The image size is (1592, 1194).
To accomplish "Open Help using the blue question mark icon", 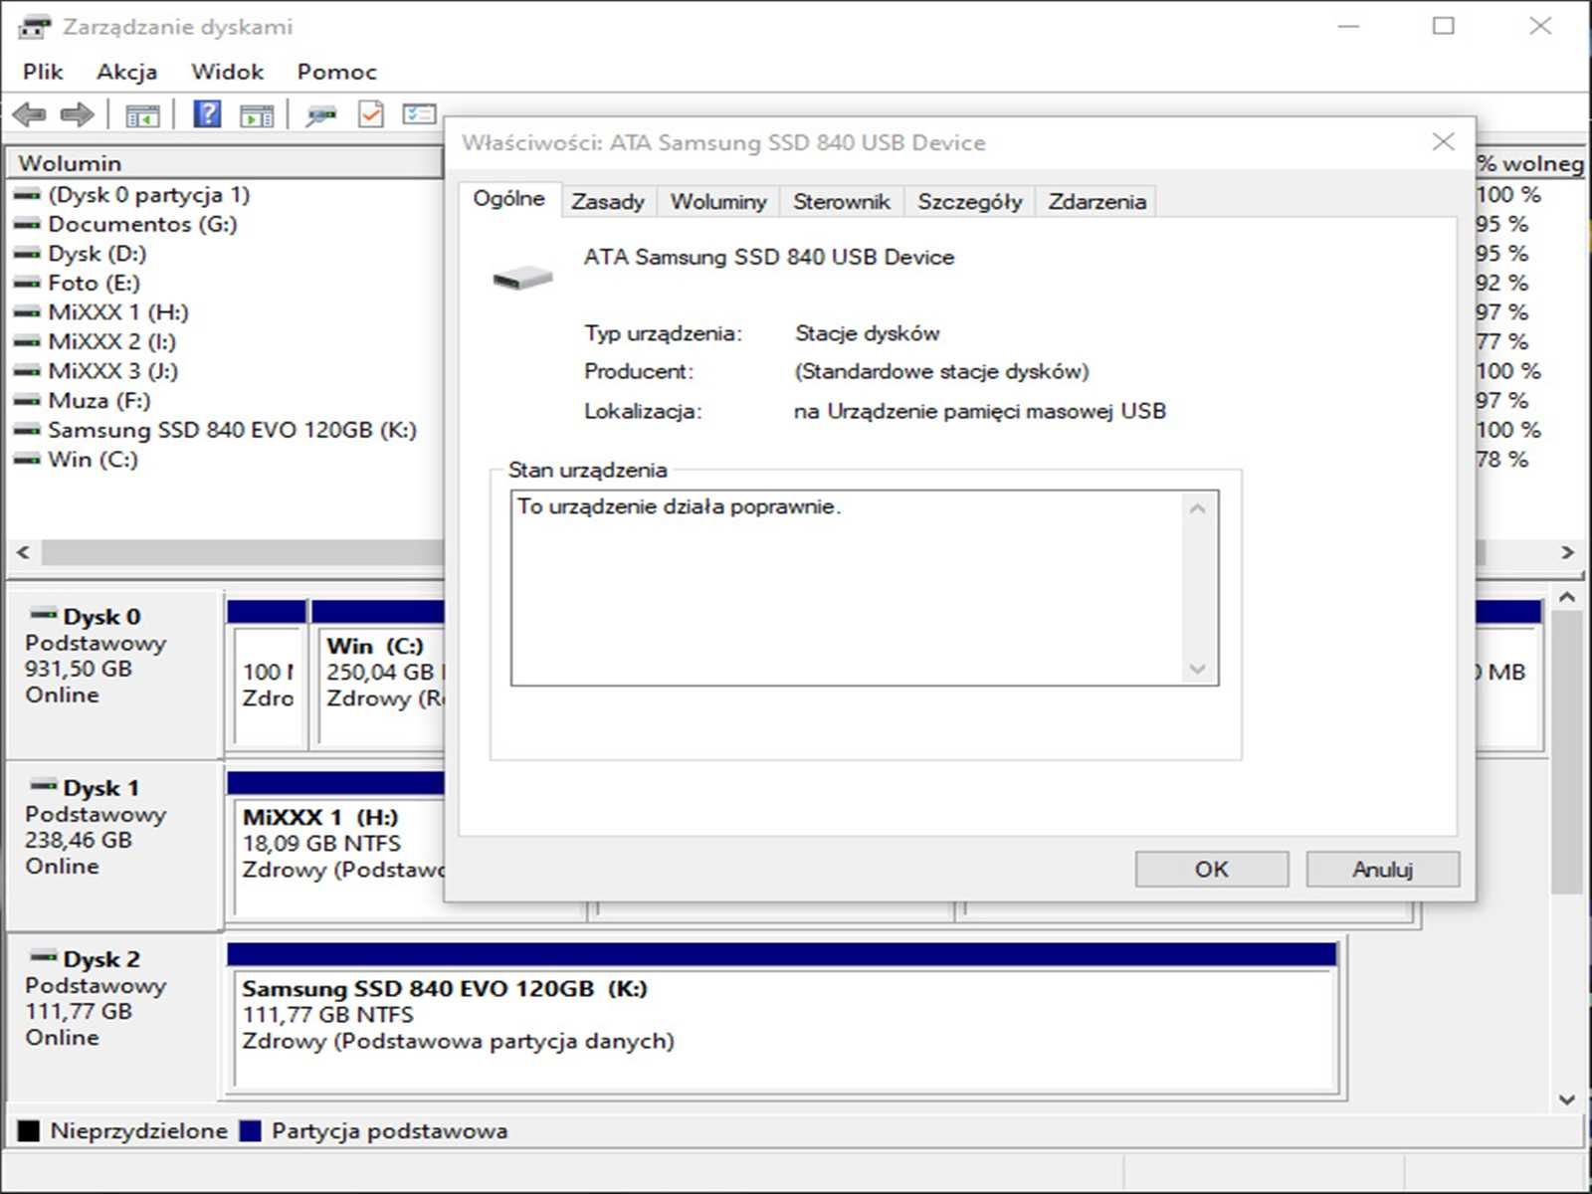I will coord(207,114).
